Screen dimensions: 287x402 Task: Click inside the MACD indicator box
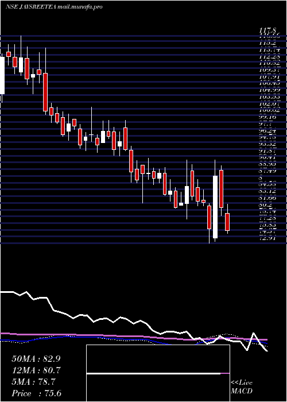click(x=158, y=373)
